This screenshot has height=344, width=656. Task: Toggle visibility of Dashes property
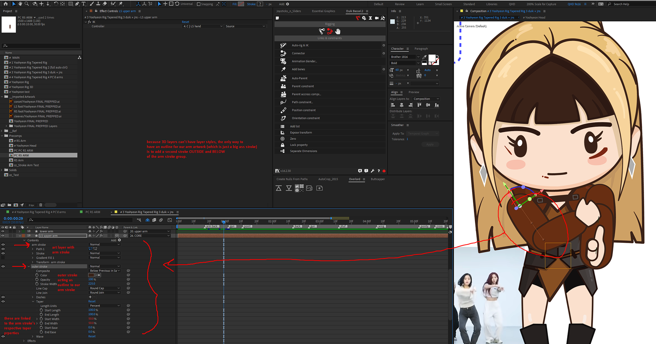(3, 297)
